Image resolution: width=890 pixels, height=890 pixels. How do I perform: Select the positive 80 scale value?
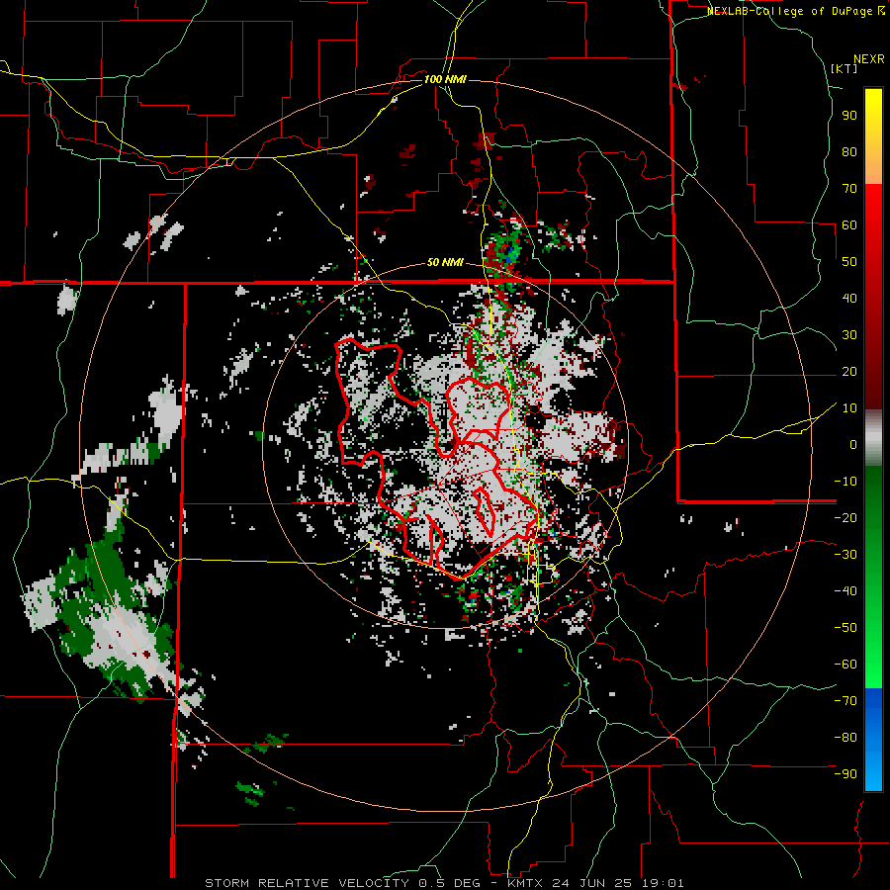849,151
